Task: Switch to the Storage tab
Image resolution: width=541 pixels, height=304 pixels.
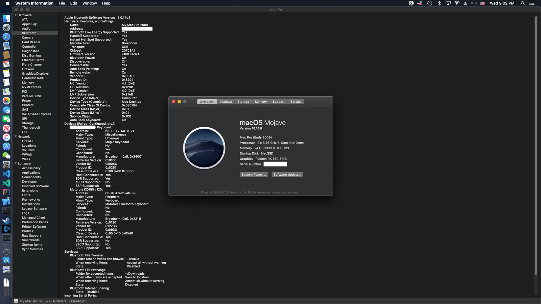Action: pos(243,102)
